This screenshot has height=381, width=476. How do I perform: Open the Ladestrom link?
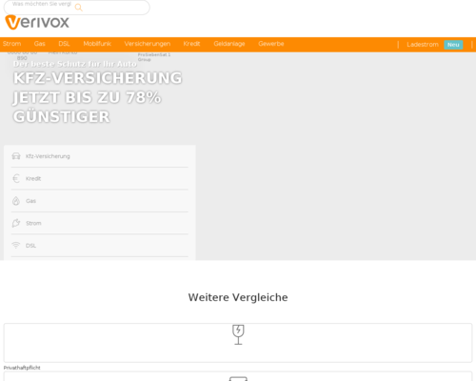pyautogui.click(x=423, y=45)
